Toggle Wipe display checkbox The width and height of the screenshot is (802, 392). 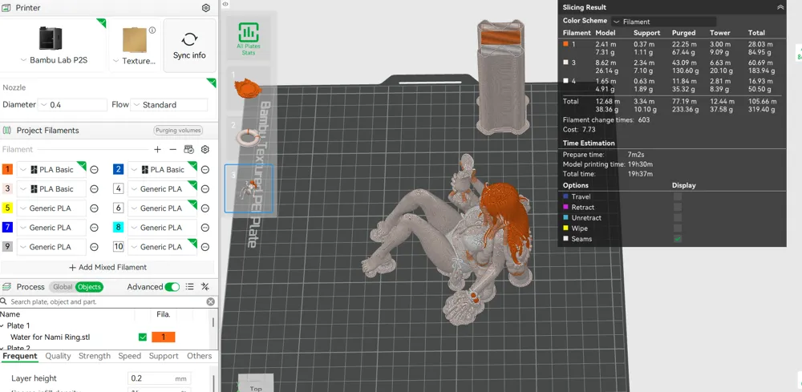[677, 228]
